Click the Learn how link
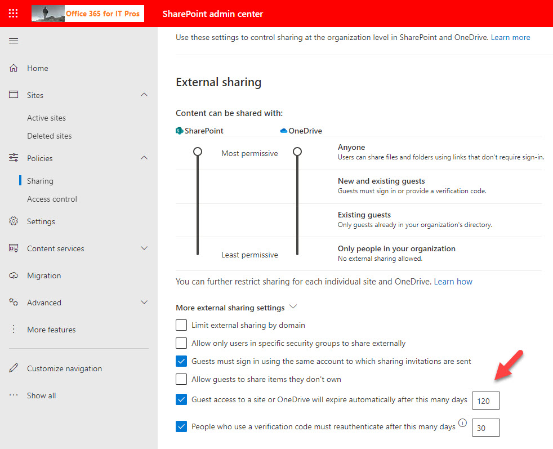Image resolution: width=553 pixels, height=449 pixels. 453,281
